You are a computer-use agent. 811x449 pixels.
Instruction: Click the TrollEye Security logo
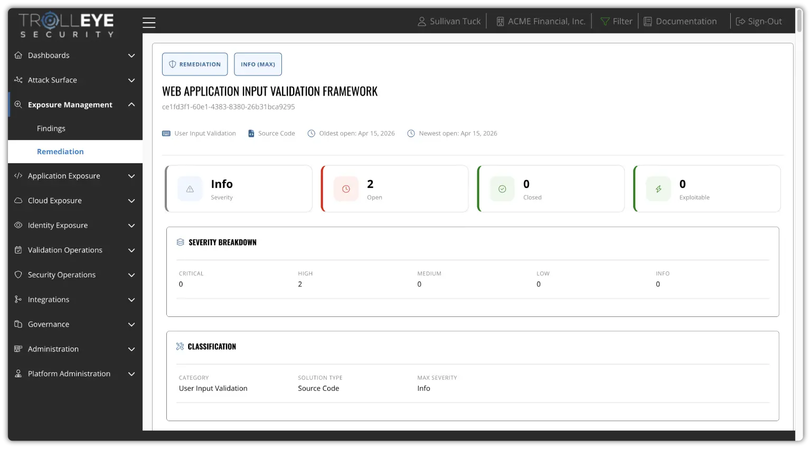(67, 25)
